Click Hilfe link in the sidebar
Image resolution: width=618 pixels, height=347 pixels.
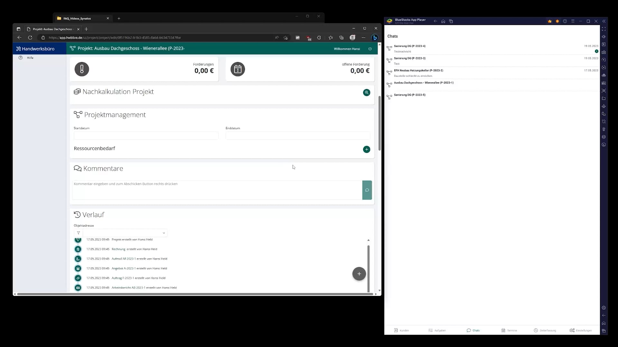click(x=30, y=58)
